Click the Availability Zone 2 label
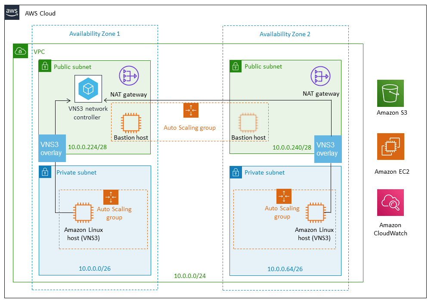Screen dimensions: 431x303 point(285,34)
